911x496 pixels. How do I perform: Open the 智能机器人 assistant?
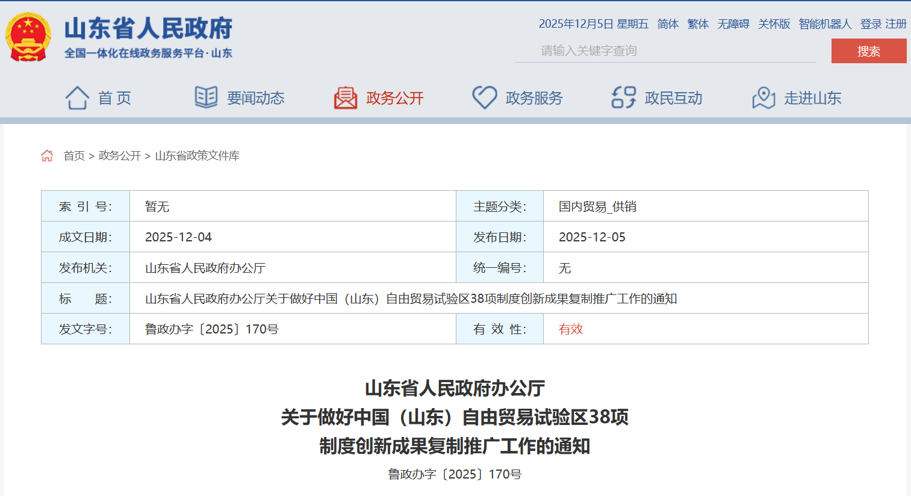pos(824,25)
